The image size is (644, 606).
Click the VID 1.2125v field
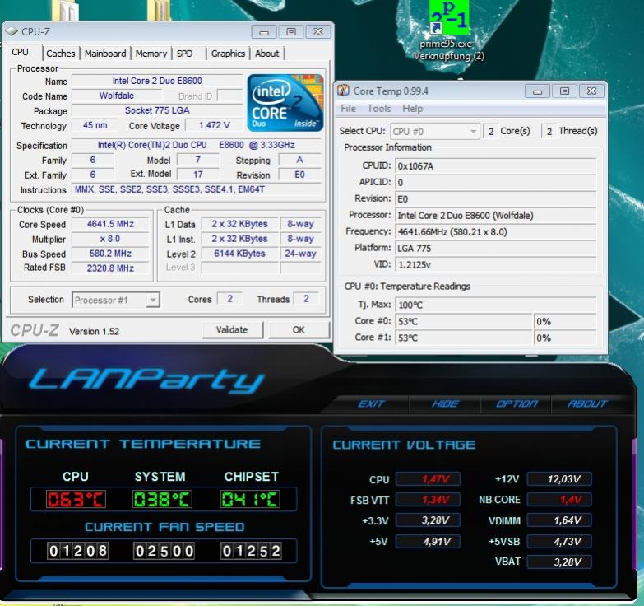tap(496, 264)
